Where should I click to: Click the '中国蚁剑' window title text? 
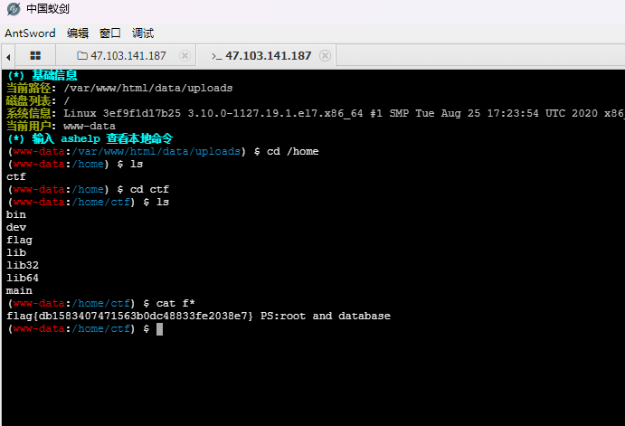point(48,9)
